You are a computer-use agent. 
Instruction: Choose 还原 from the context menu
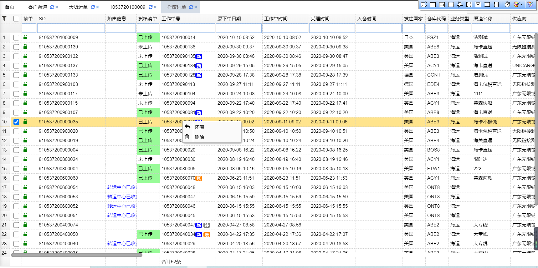(x=199, y=127)
